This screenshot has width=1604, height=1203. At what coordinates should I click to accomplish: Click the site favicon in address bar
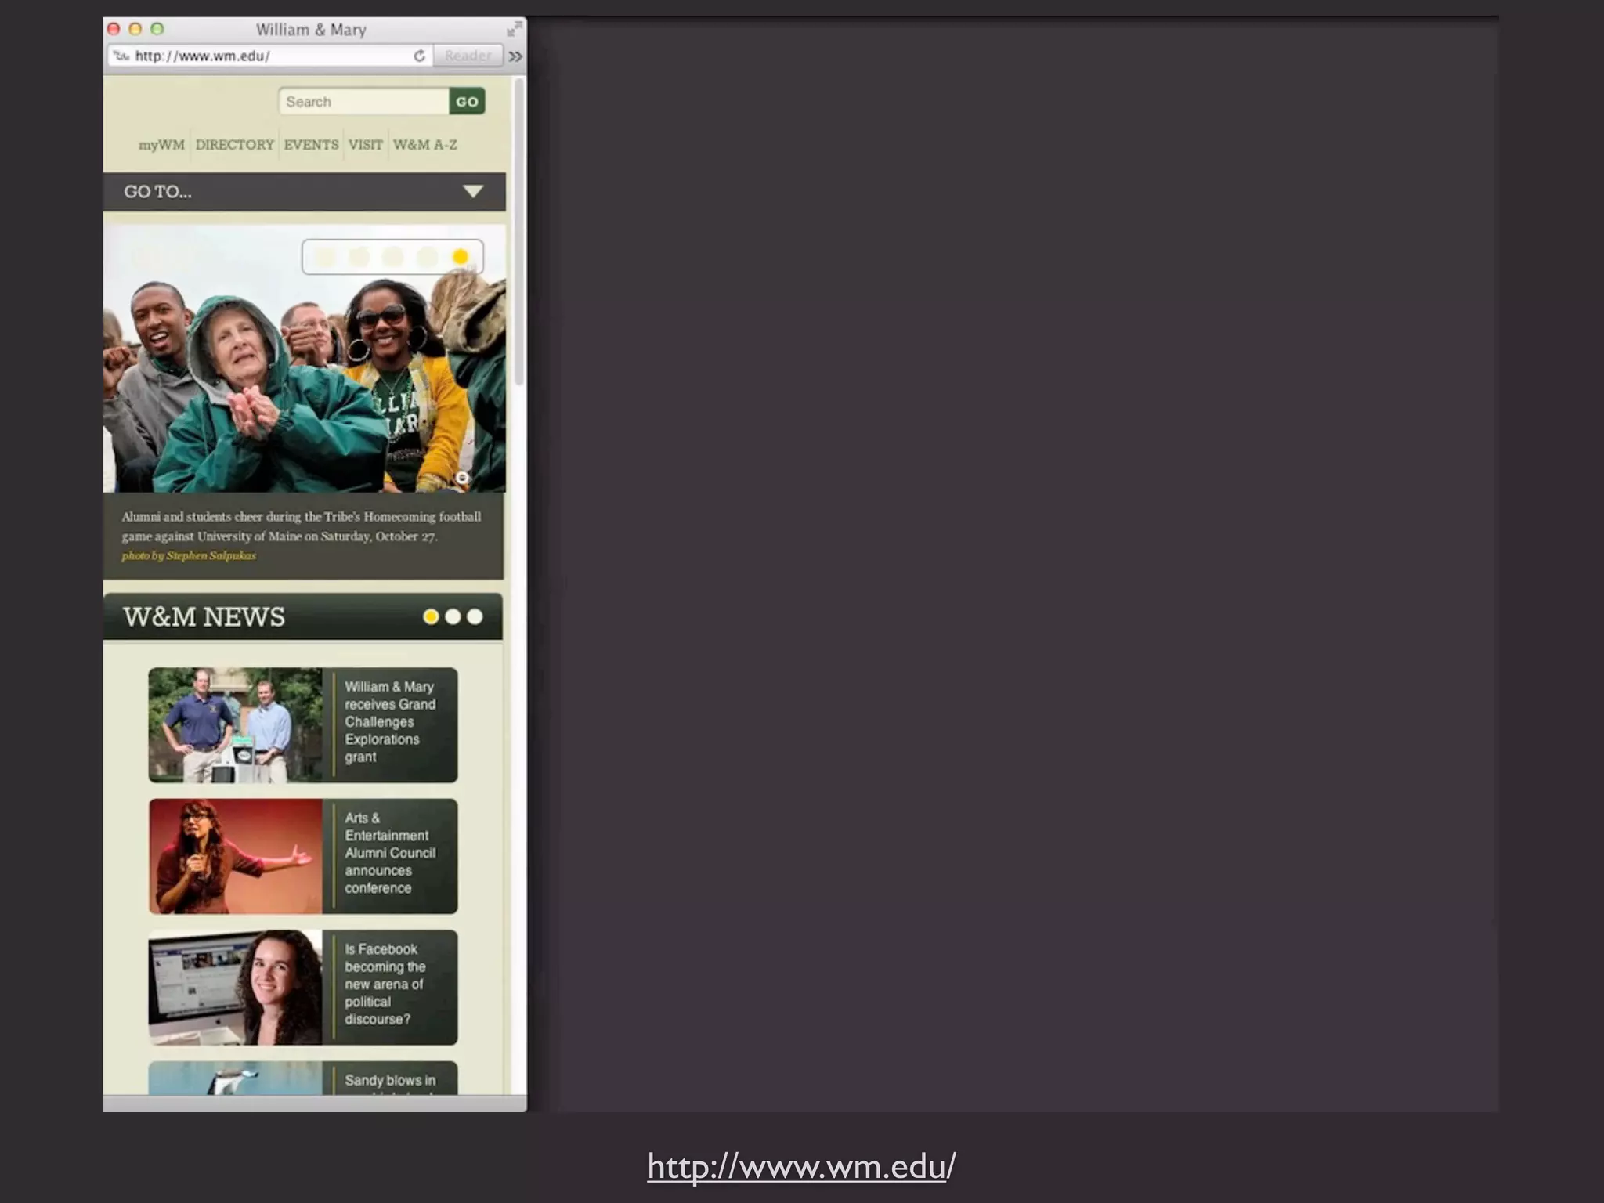(x=121, y=56)
